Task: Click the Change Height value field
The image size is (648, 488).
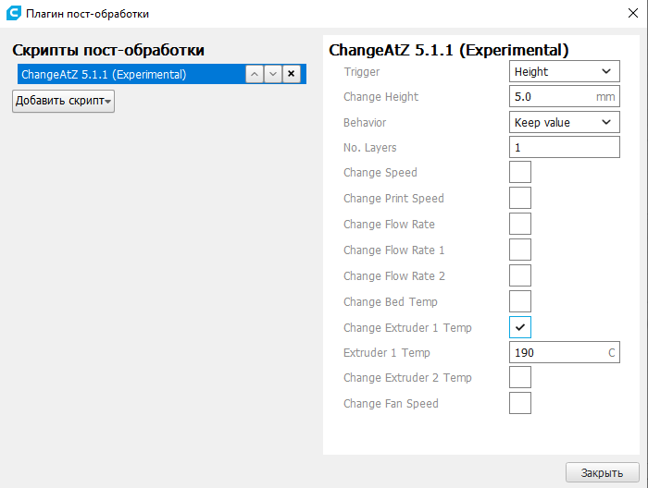Action: pyautogui.click(x=552, y=96)
